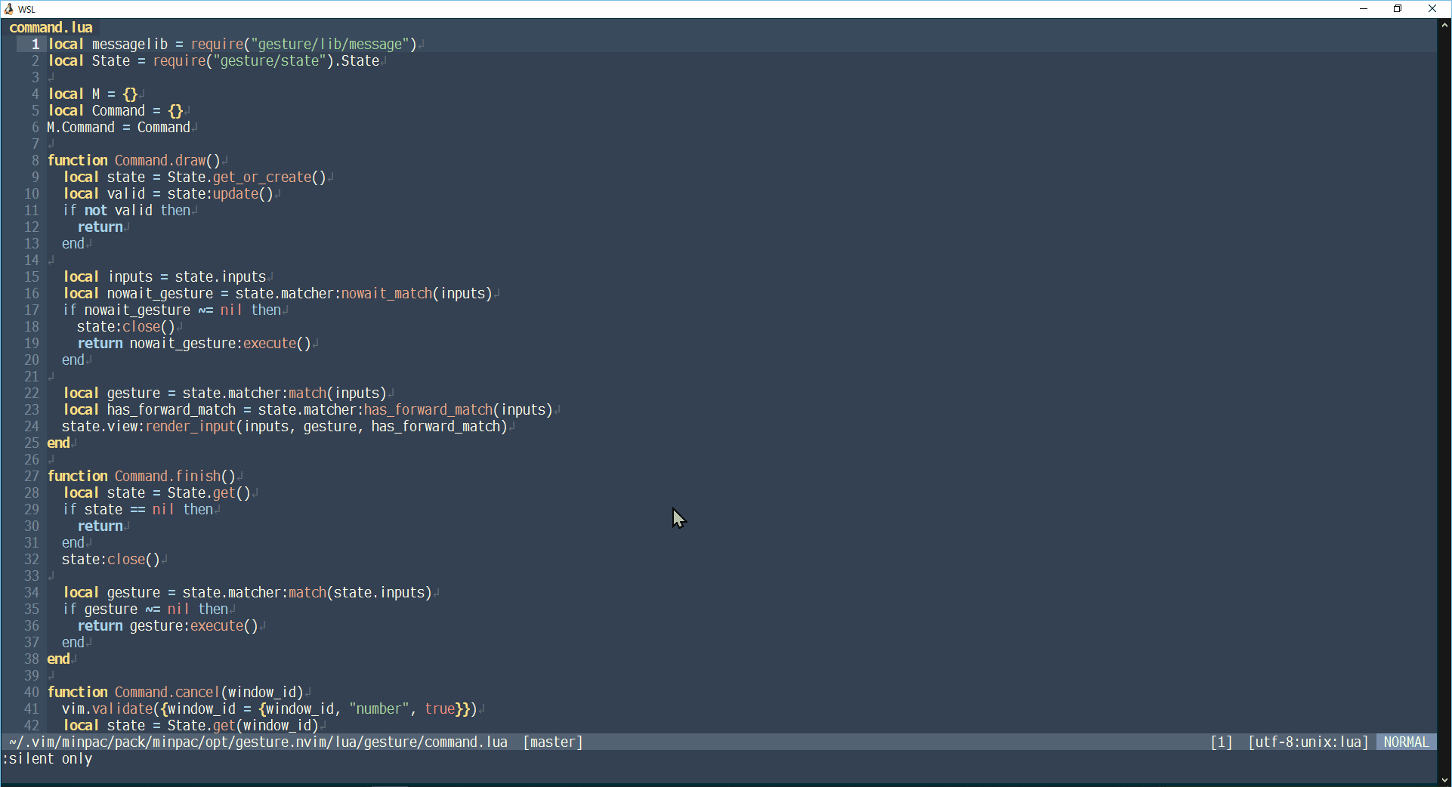Click the NORMAL mode indicator
This screenshot has width=1452, height=787.
pos(1406,742)
